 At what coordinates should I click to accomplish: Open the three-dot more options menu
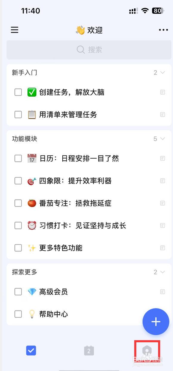[x=163, y=30]
